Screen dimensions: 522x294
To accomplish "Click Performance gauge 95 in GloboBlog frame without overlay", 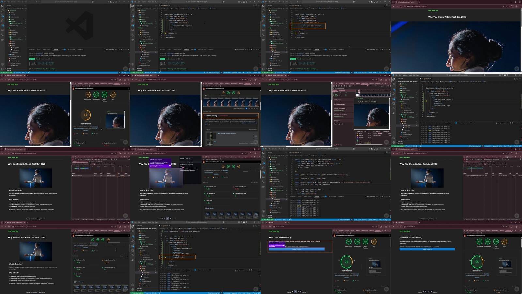I will 479,242.
